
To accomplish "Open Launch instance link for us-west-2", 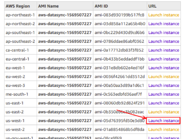I will point(164,129).
